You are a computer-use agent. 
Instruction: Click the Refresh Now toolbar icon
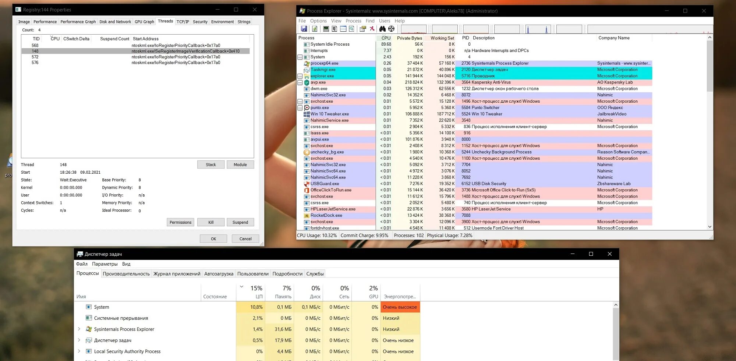[315, 29]
